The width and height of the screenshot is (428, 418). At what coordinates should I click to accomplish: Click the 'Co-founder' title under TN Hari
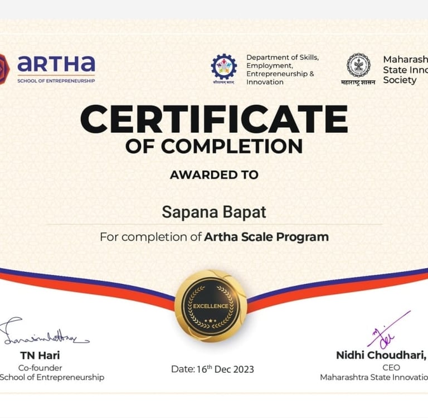40,368
